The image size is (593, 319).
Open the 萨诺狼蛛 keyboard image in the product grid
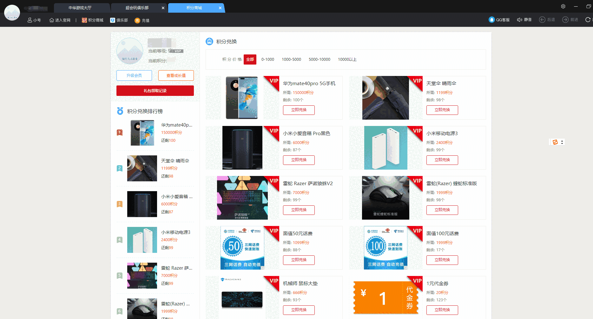pos(242,198)
